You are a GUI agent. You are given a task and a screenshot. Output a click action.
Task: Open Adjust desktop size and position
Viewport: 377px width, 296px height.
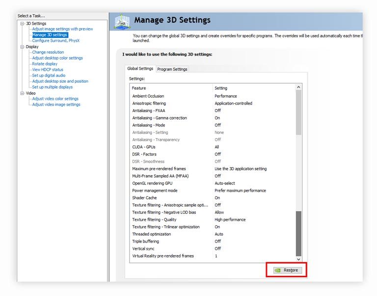click(60, 81)
